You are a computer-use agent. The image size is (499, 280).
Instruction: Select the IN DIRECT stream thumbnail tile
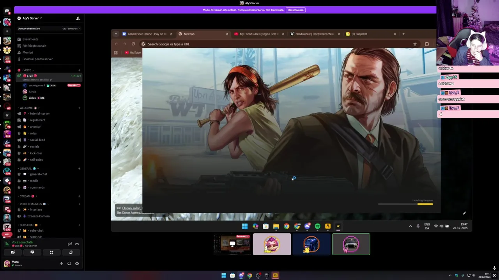pyautogui.click(x=232, y=244)
